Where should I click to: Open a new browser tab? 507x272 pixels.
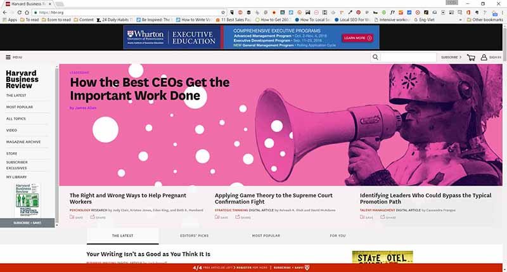point(59,4)
